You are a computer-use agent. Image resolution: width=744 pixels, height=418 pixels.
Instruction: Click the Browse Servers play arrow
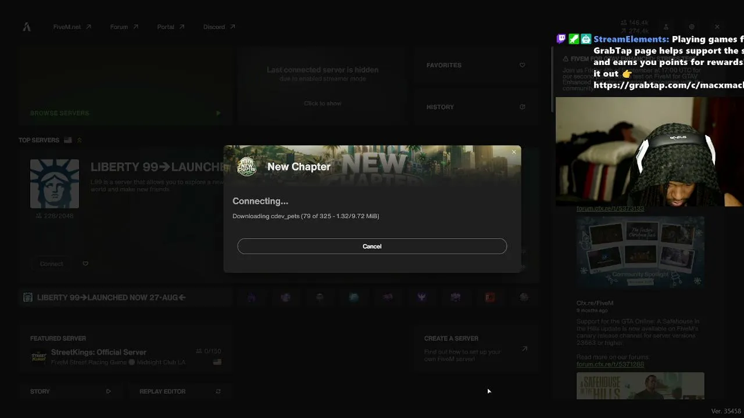(x=218, y=113)
